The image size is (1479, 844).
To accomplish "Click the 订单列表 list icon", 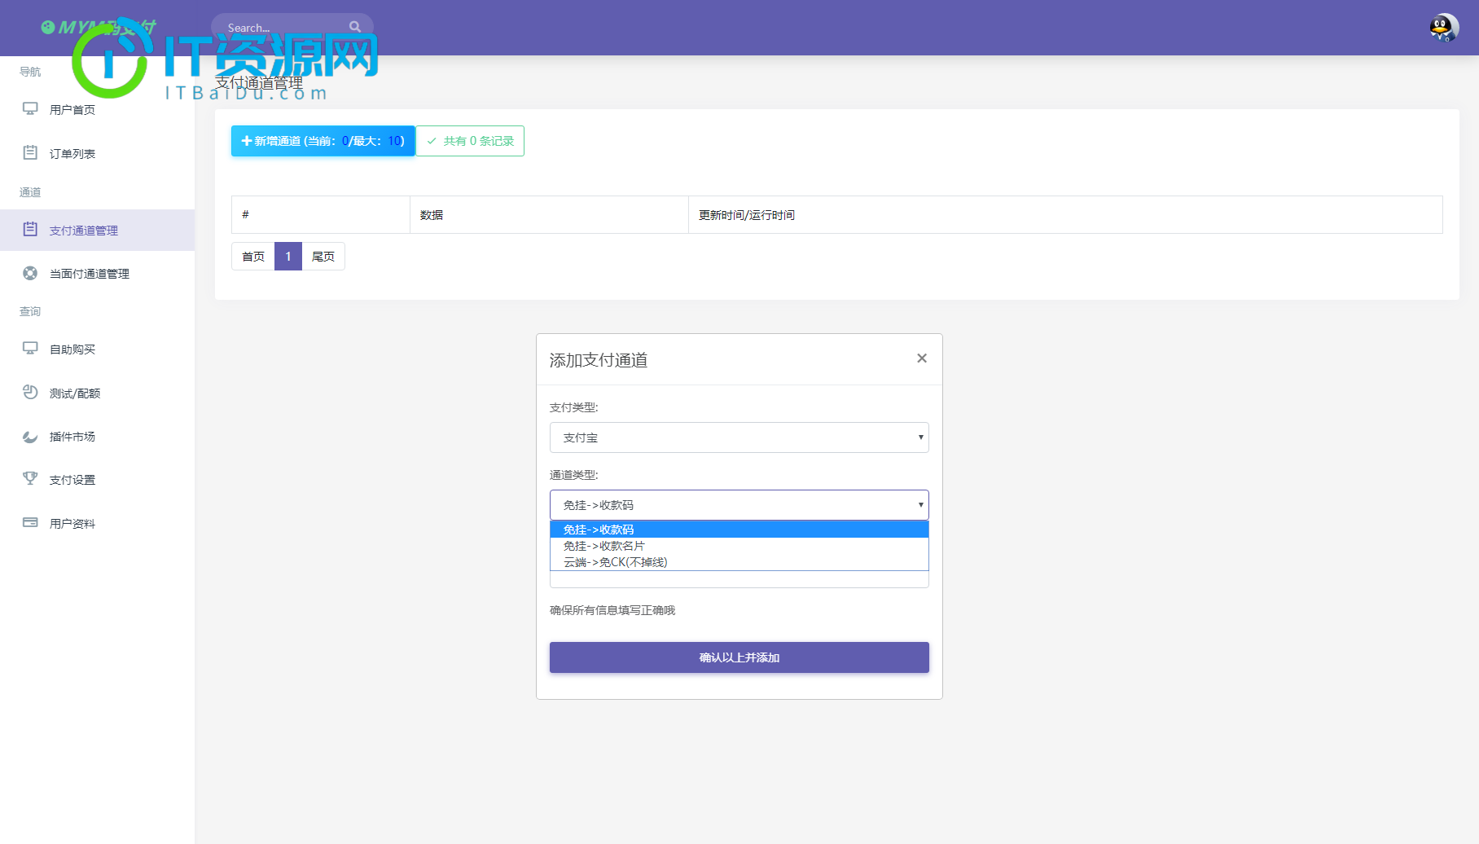I will point(30,152).
